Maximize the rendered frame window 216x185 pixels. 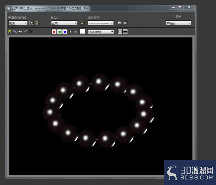click(180, 7)
